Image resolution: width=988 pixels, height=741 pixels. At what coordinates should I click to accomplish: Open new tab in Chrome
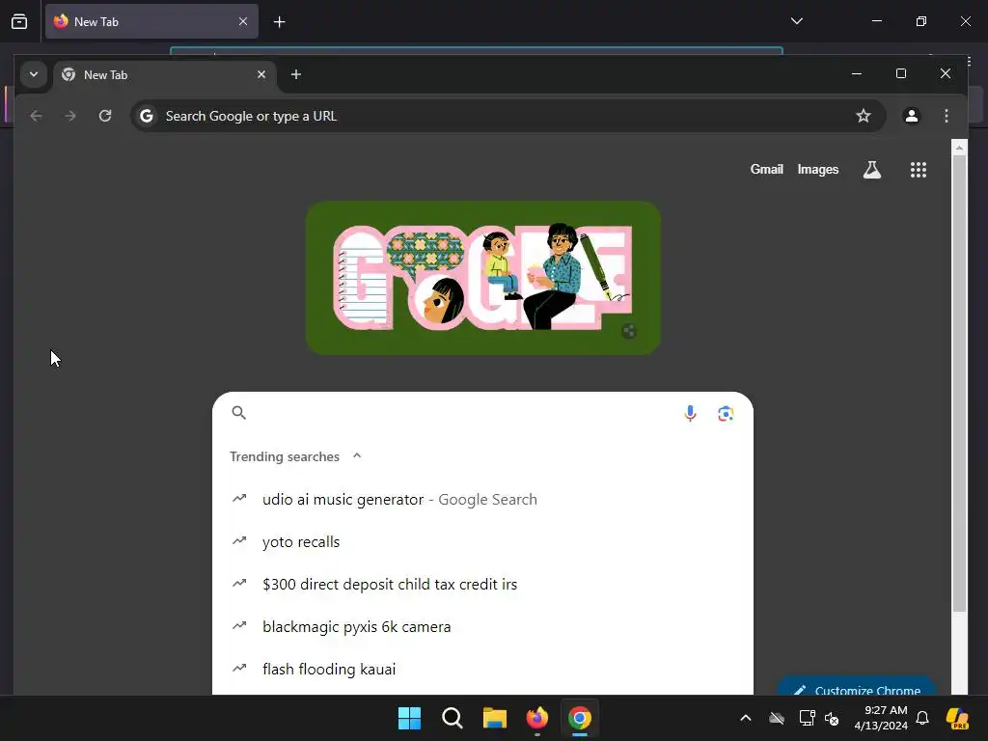click(x=295, y=74)
